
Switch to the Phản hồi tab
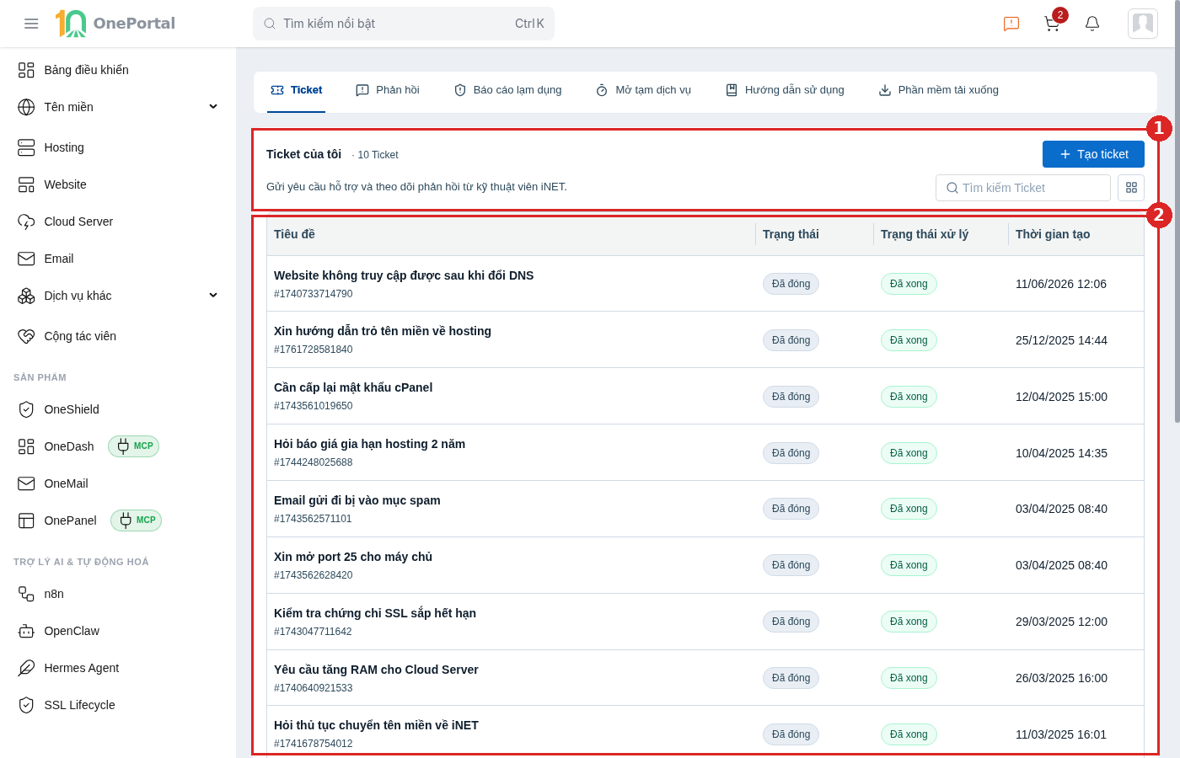tap(388, 90)
